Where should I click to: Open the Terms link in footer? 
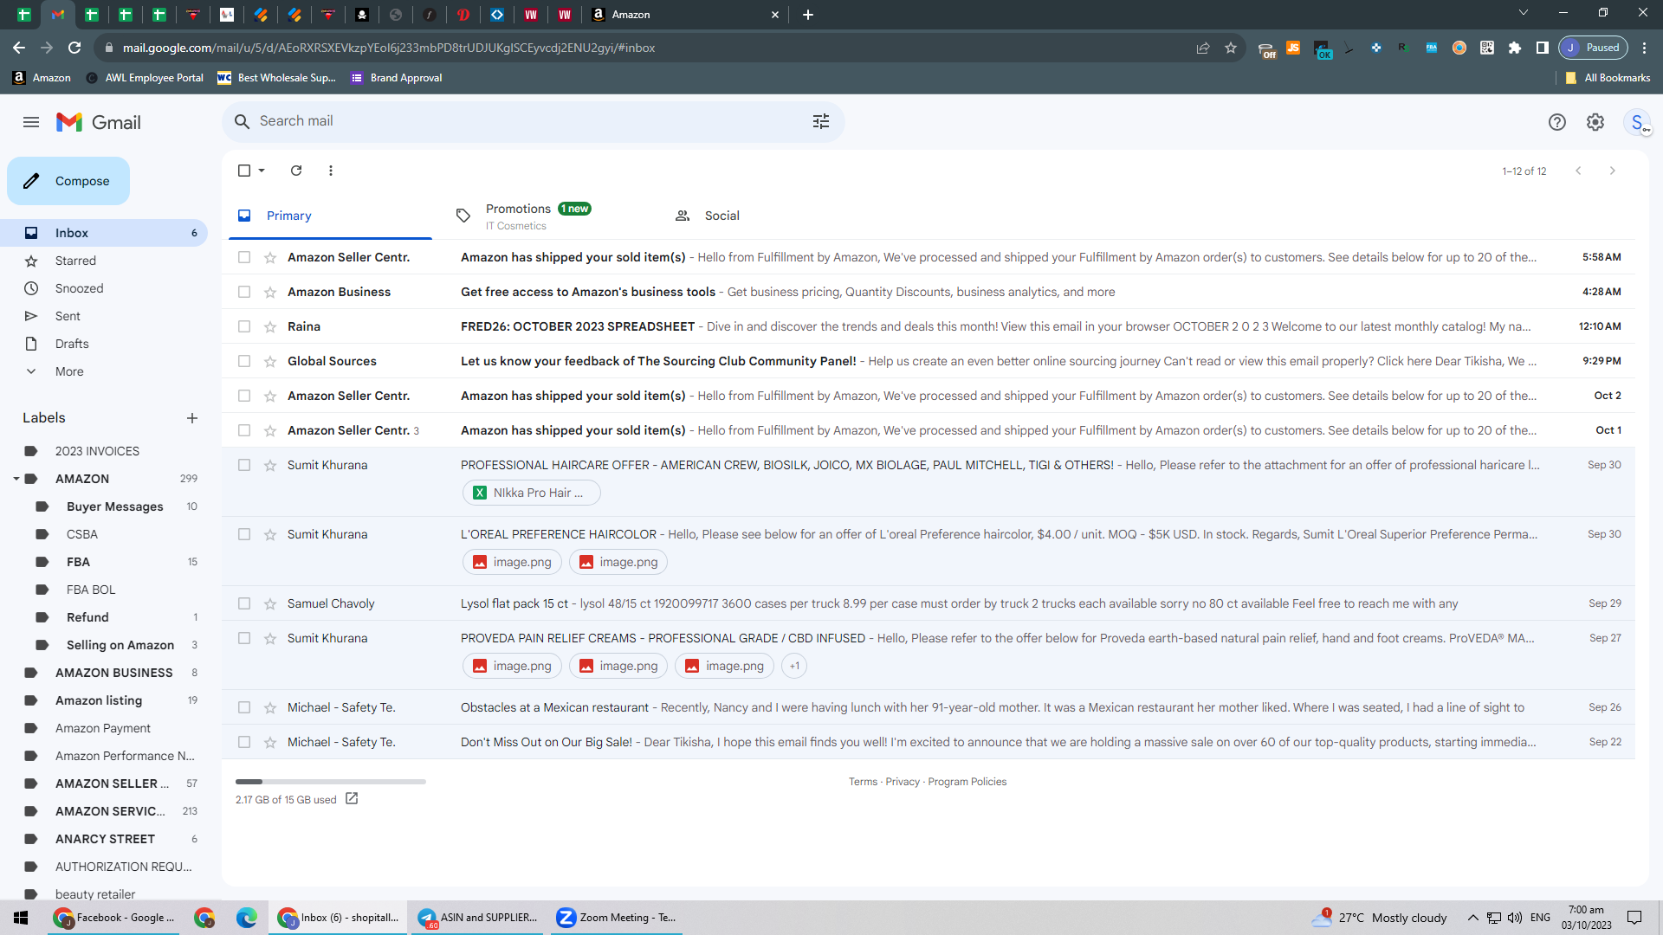(863, 782)
